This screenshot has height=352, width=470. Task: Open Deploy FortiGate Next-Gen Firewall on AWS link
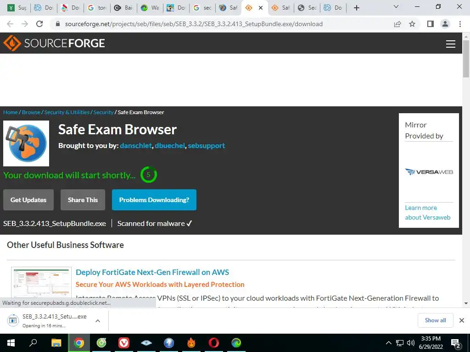coord(152,272)
